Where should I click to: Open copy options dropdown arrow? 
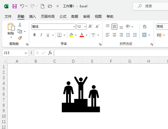coord(25,31)
